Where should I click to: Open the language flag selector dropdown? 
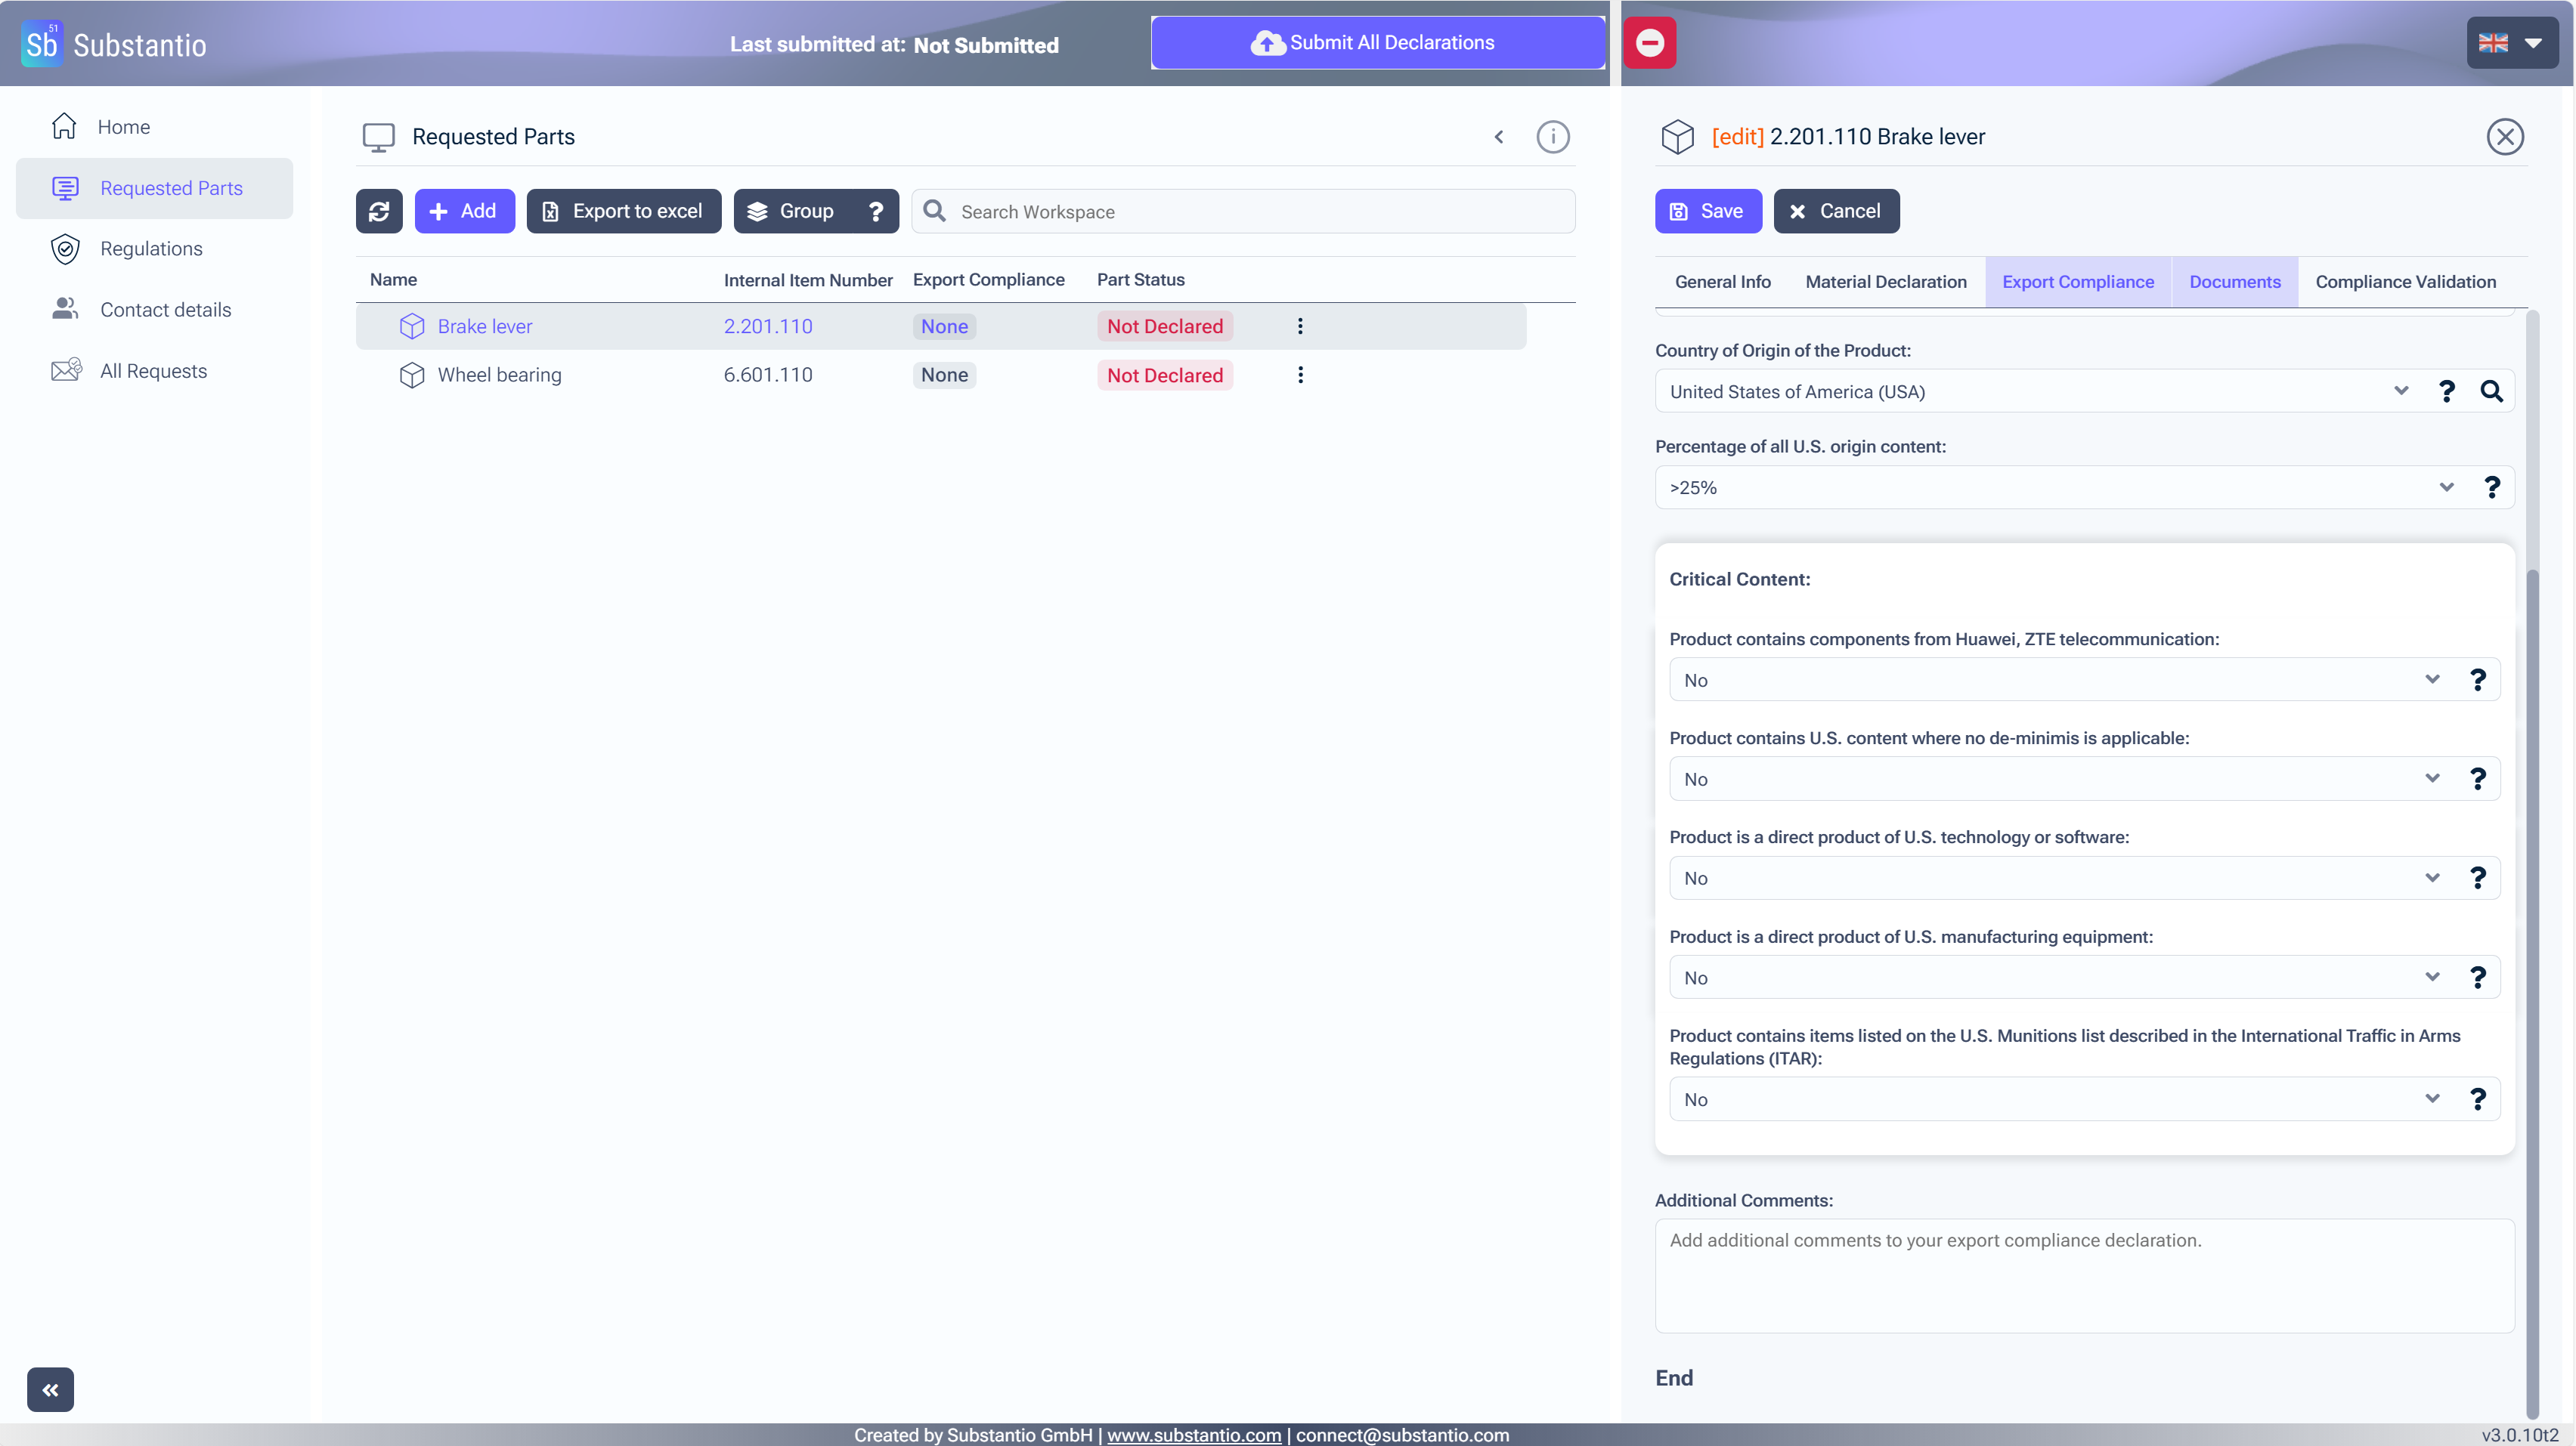point(2511,43)
